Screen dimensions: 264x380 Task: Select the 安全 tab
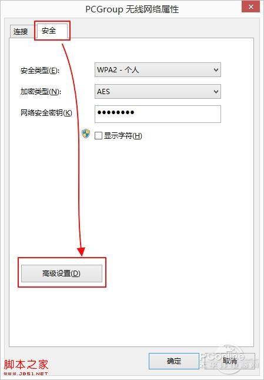click(x=51, y=31)
